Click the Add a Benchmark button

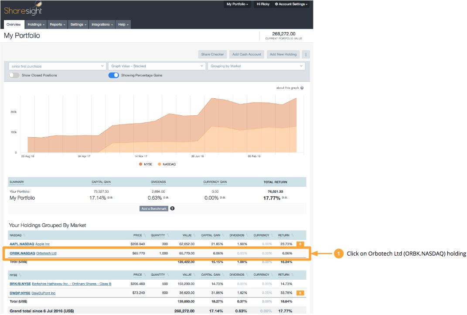153,208
